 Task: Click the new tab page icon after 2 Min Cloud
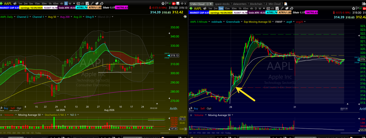(285, 4)
